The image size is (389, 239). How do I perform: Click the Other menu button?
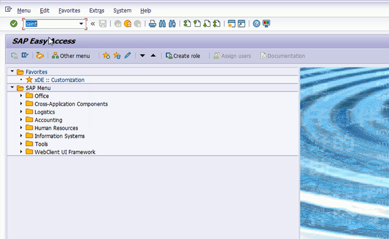71,56
